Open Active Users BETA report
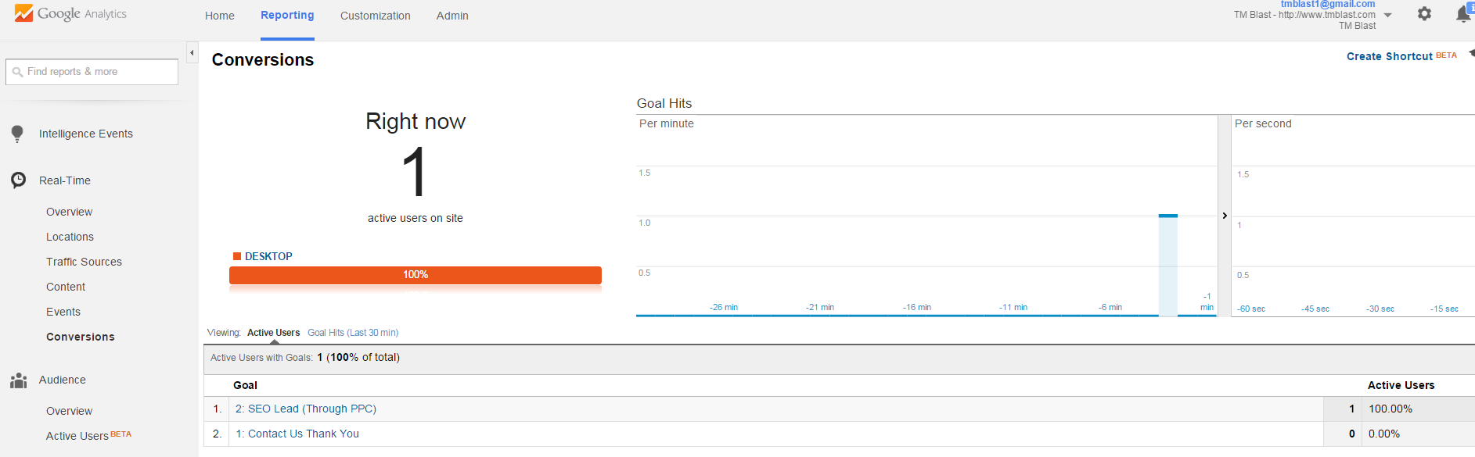The width and height of the screenshot is (1475, 457). [x=88, y=436]
